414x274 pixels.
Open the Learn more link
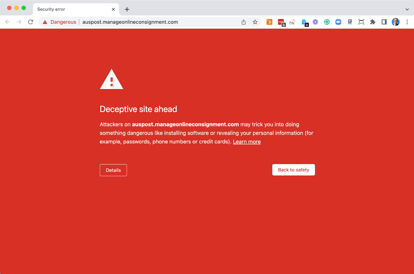point(247,142)
